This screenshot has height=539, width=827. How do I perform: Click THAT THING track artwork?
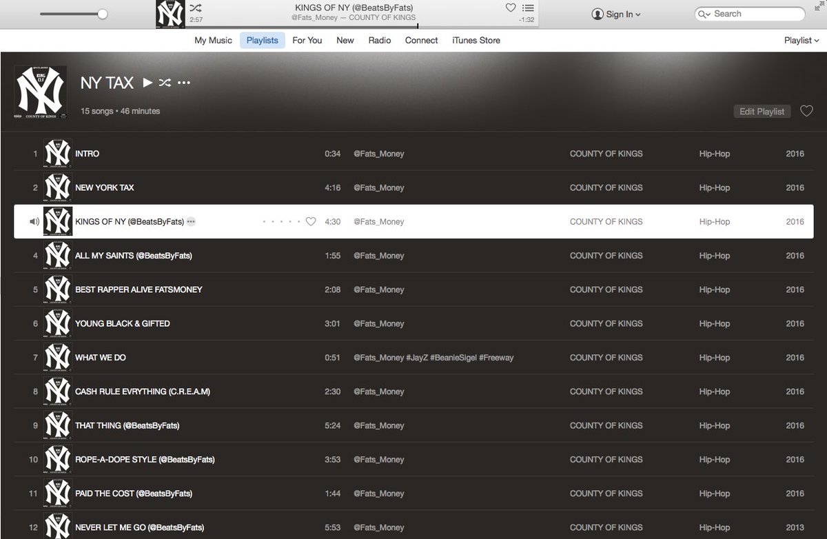[x=58, y=425]
